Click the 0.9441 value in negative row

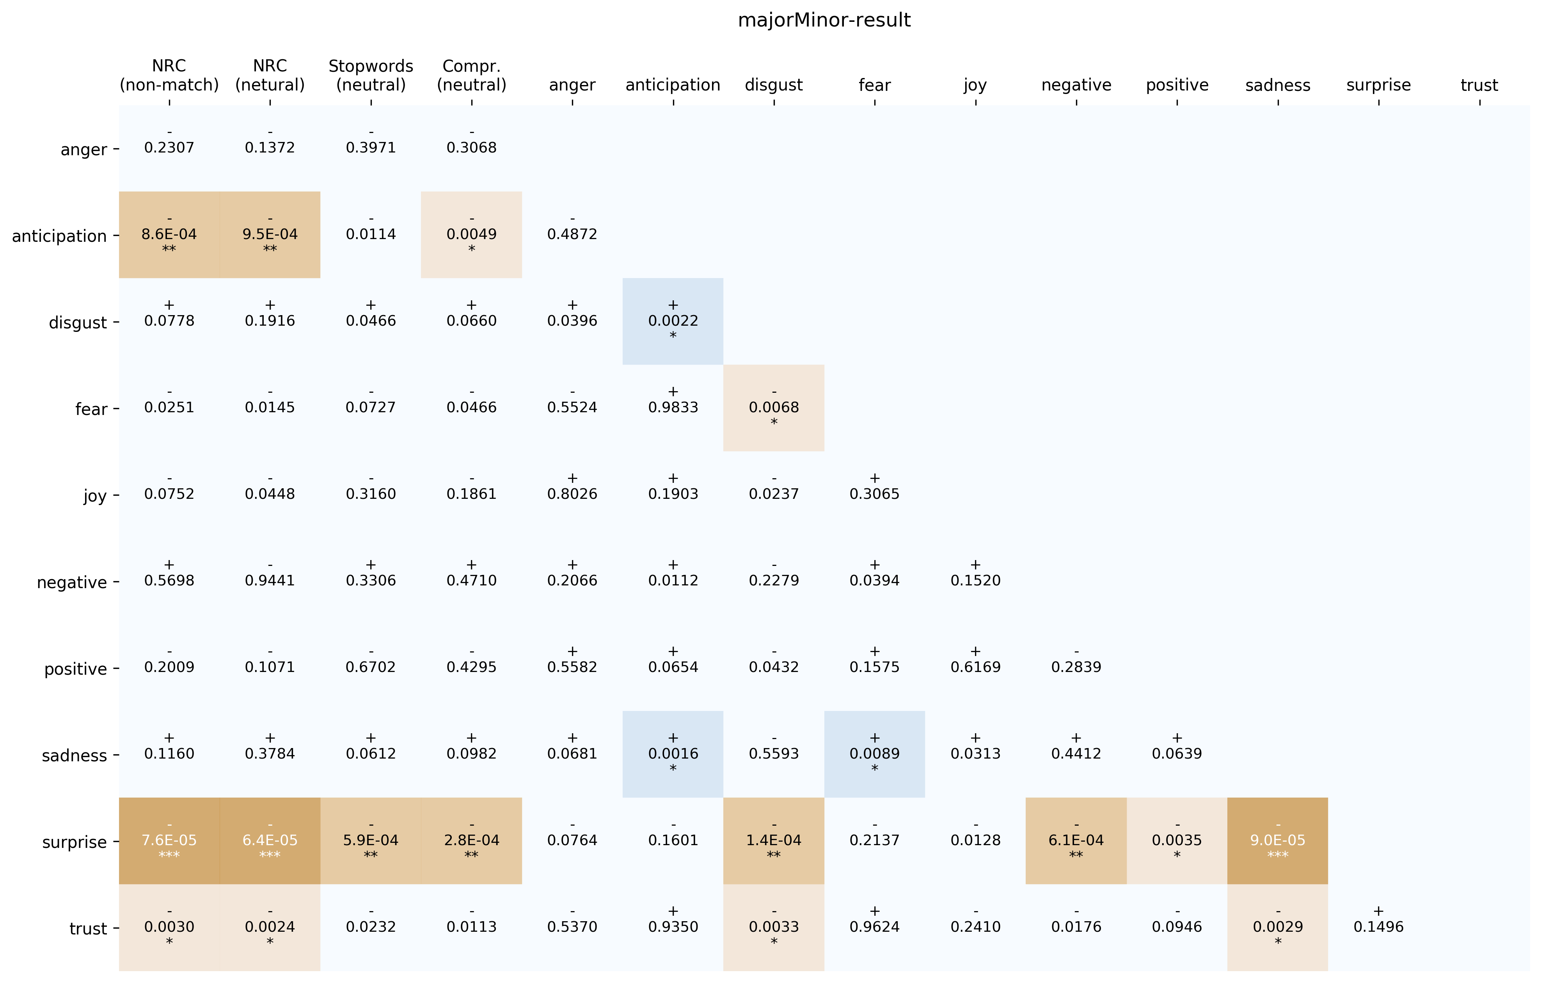(x=270, y=580)
